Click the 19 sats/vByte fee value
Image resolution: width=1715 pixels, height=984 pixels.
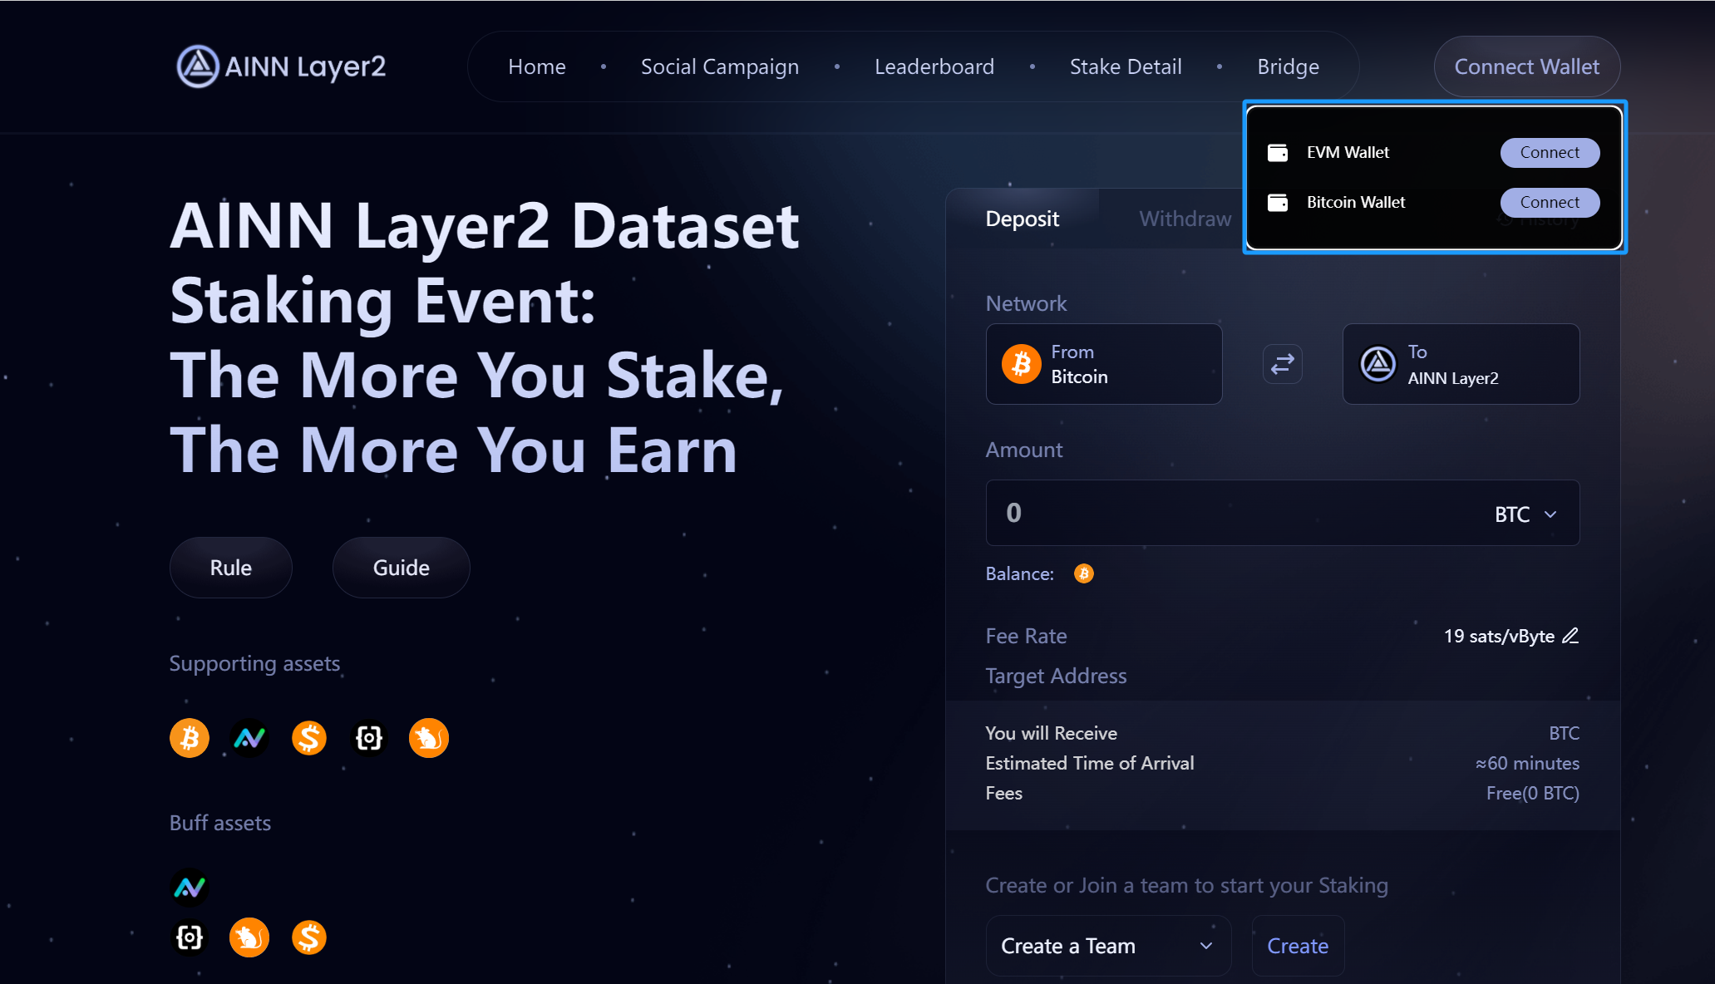(x=1498, y=636)
